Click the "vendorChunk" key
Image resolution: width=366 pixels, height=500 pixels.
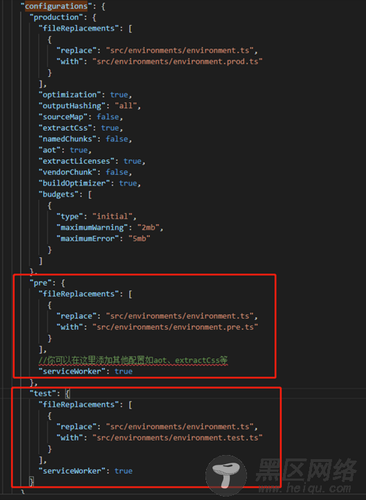tap(67, 172)
